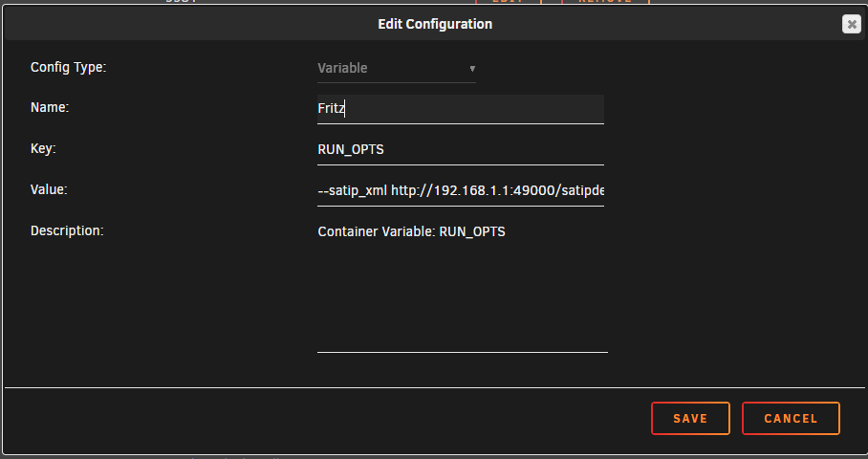The width and height of the screenshot is (868, 459).
Task: Save the configuration
Action: (690, 419)
